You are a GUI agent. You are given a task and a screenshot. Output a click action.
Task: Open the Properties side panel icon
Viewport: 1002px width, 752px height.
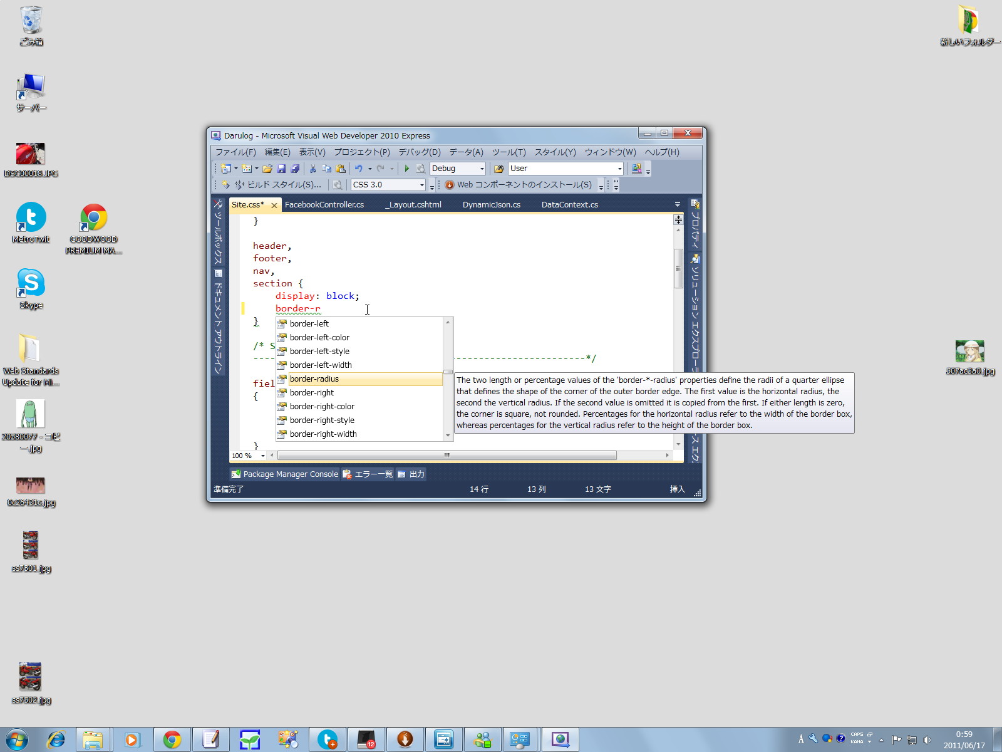click(x=695, y=204)
